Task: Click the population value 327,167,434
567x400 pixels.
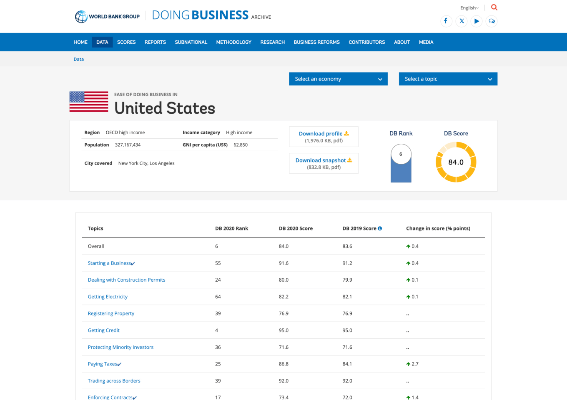Action: click(x=128, y=145)
